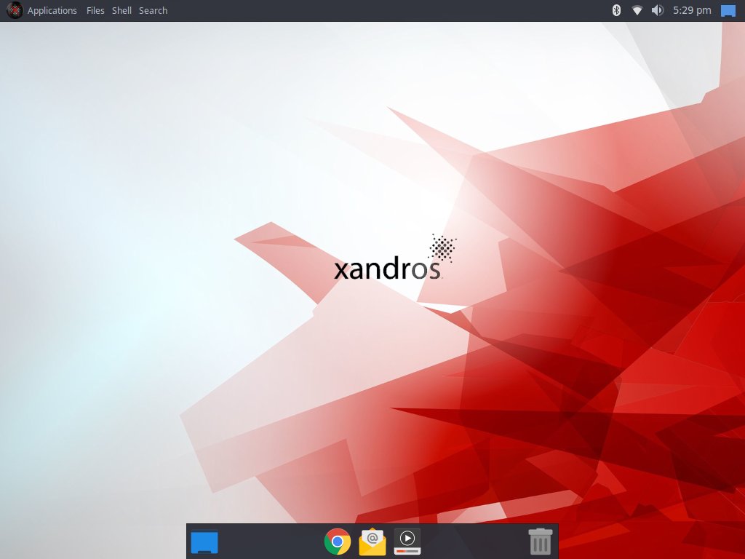Open the 5:29 pm clock
The image size is (745, 559).
click(692, 10)
